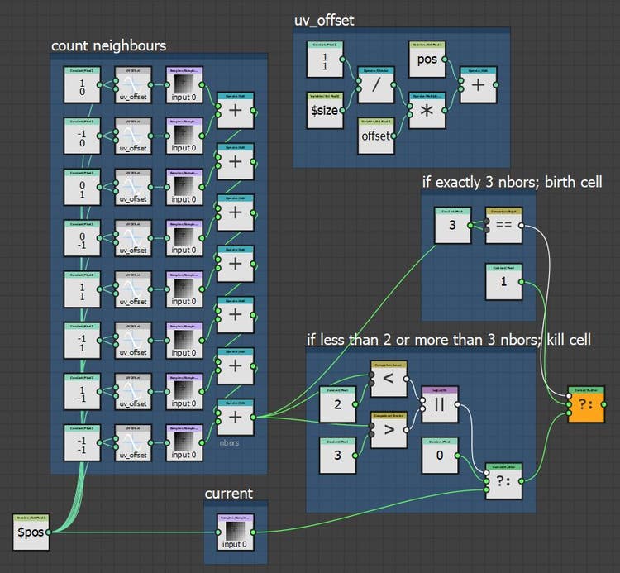Screen dimensions: 620x573
Task: Select the uv_offset node beside the 0 1 constant
Action: 133,187
